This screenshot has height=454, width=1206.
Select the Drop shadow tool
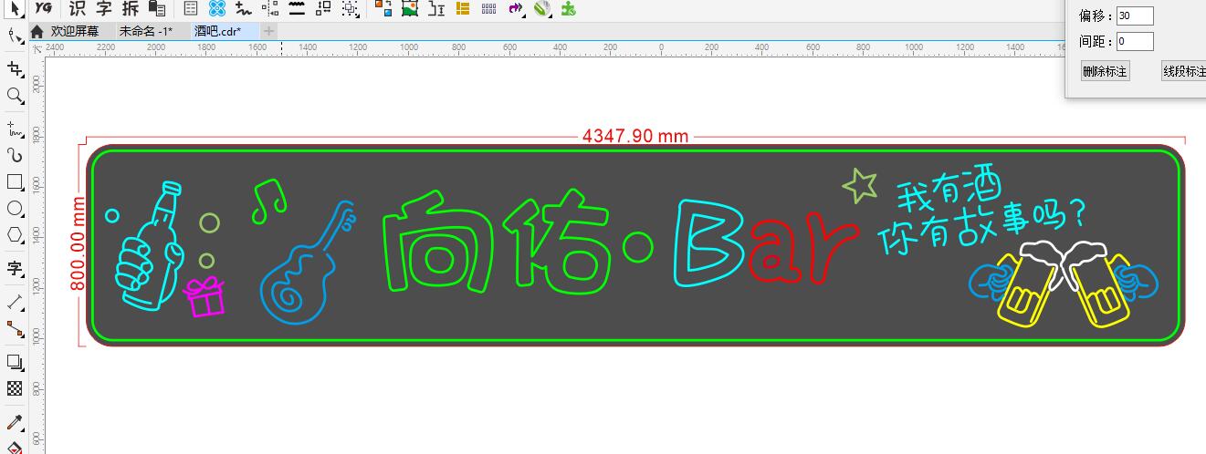[x=15, y=362]
